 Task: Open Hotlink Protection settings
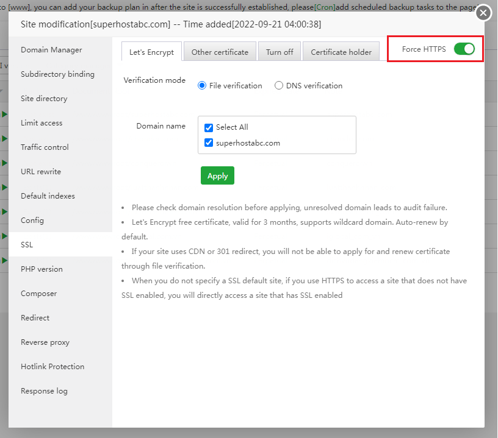pyautogui.click(x=52, y=367)
